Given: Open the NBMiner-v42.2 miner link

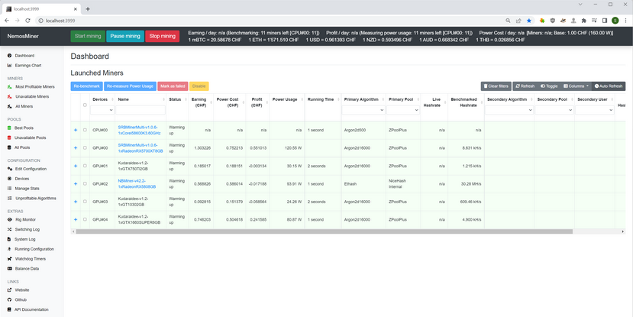Looking at the screenshot, I should (x=137, y=181).
